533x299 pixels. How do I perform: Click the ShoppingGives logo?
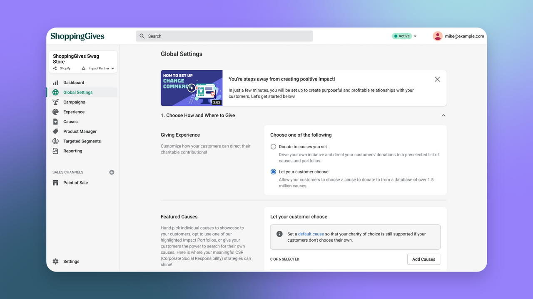coord(77,36)
